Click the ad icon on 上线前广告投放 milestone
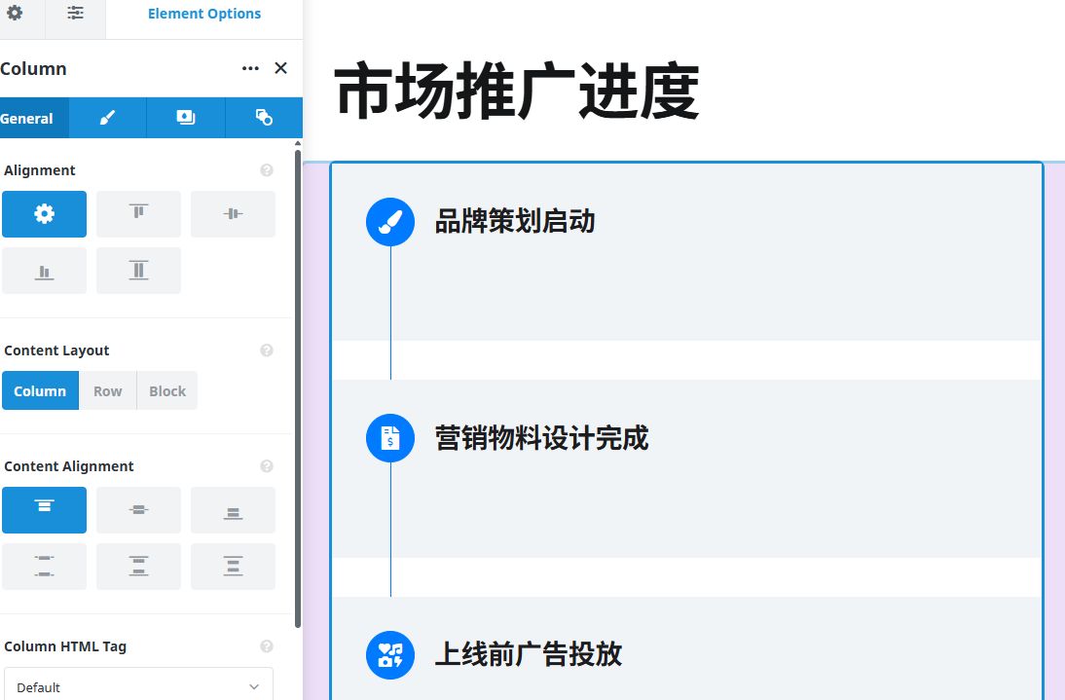 [389, 654]
